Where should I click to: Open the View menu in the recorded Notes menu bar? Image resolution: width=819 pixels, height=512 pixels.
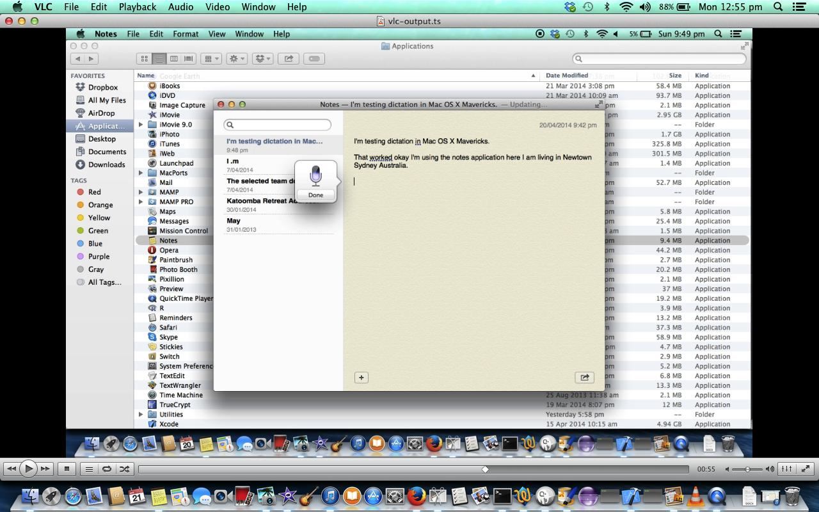[217, 34]
